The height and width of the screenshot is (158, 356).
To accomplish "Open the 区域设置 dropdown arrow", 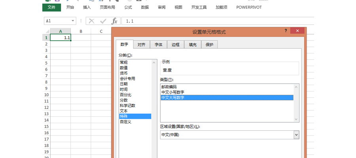I will pyautogui.click(x=296, y=135).
